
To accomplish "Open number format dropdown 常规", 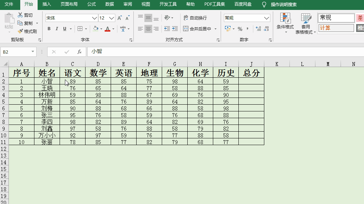I will pos(266,18).
